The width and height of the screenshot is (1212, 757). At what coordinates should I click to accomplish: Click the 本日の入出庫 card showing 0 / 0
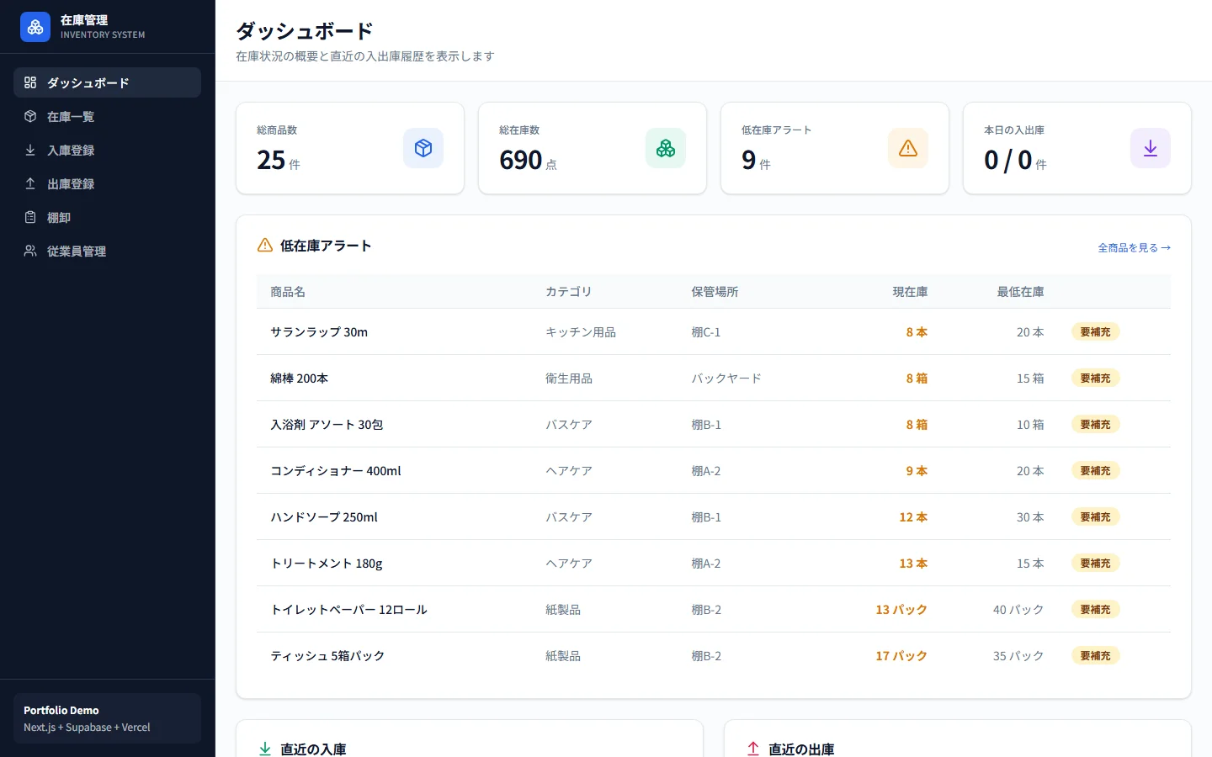[x=1077, y=148]
